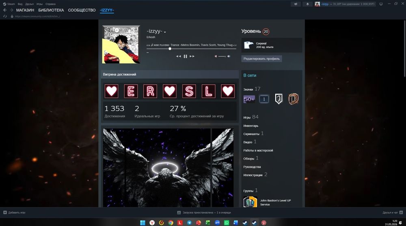Open the announcements megaphone icon
The width and height of the screenshot is (406, 226).
click(296, 4)
